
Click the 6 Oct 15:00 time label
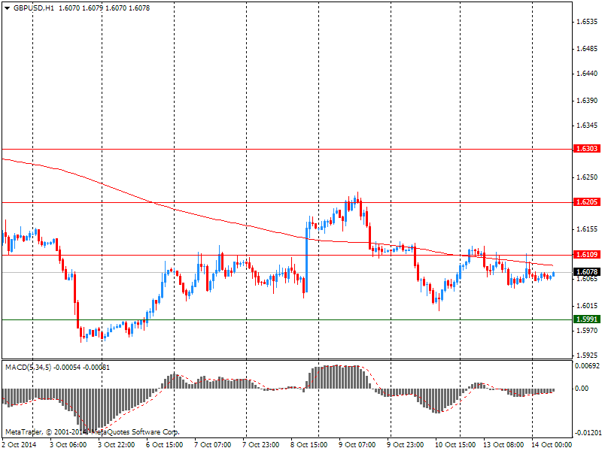pos(164,444)
